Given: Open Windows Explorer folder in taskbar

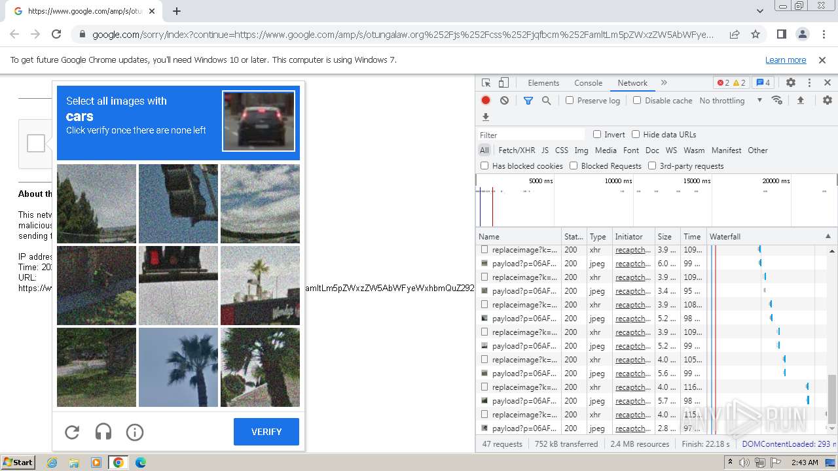Looking at the screenshot, I should click(x=74, y=462).
